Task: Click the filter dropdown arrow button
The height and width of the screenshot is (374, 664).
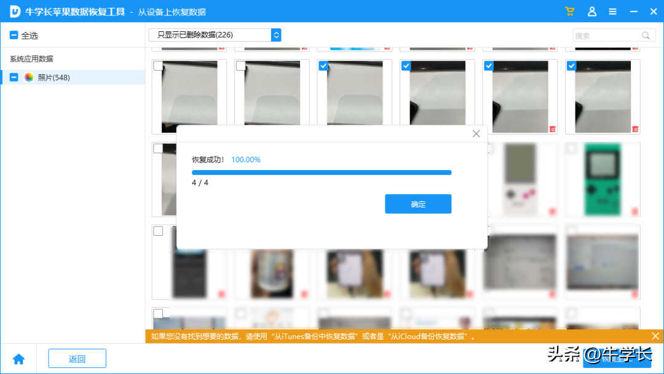Action: tap(276, 34)
